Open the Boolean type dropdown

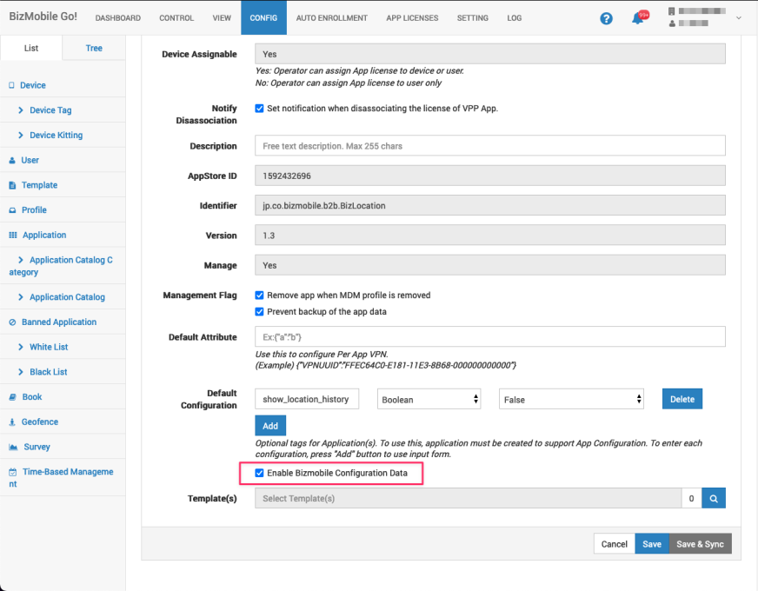[429, 400]
